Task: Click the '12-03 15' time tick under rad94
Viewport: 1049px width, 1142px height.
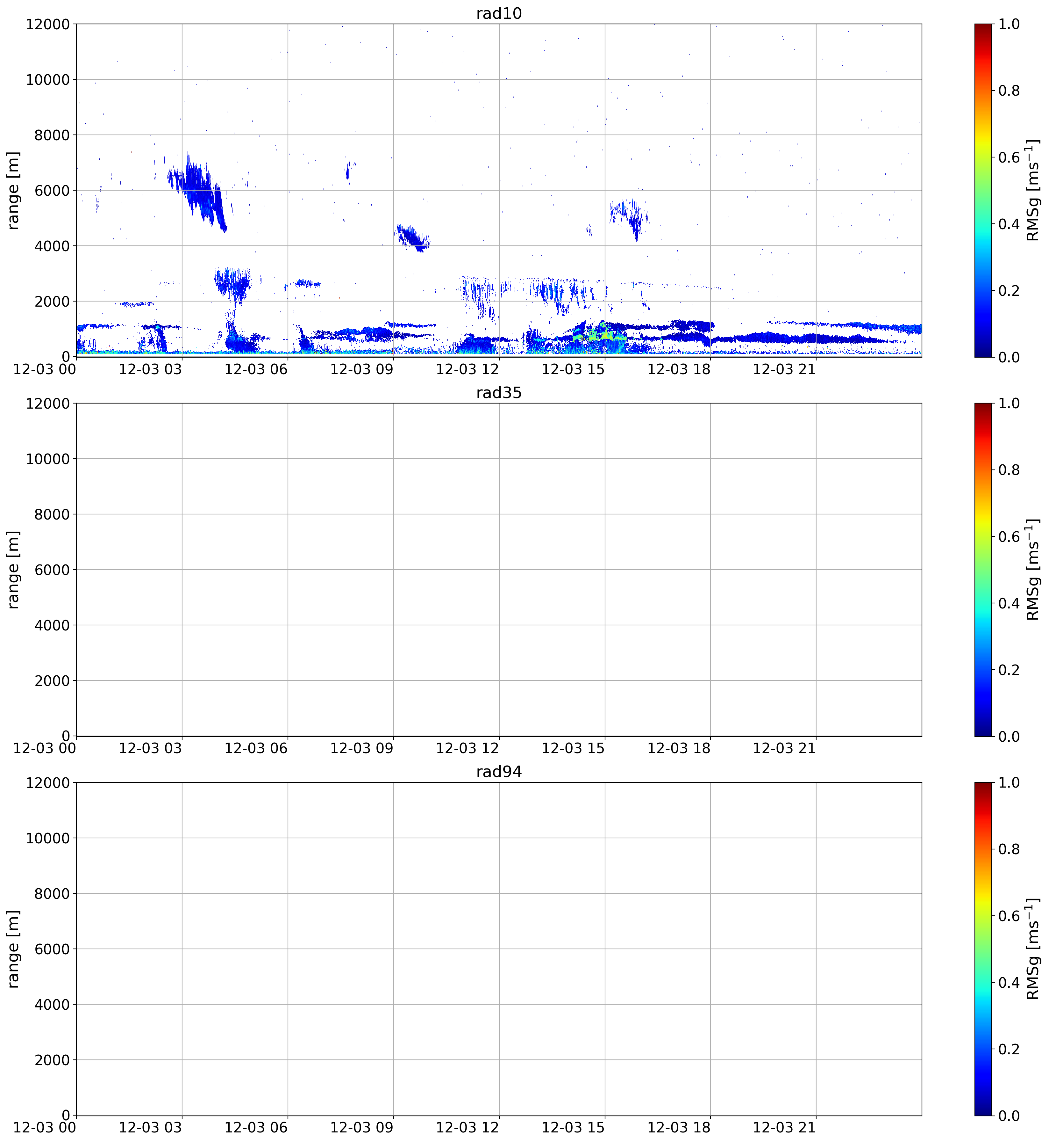Action: tap(573, 1128)
